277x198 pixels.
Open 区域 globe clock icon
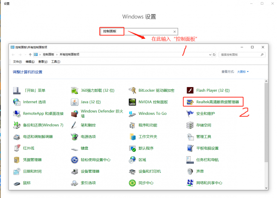click(x=132, y=160)
